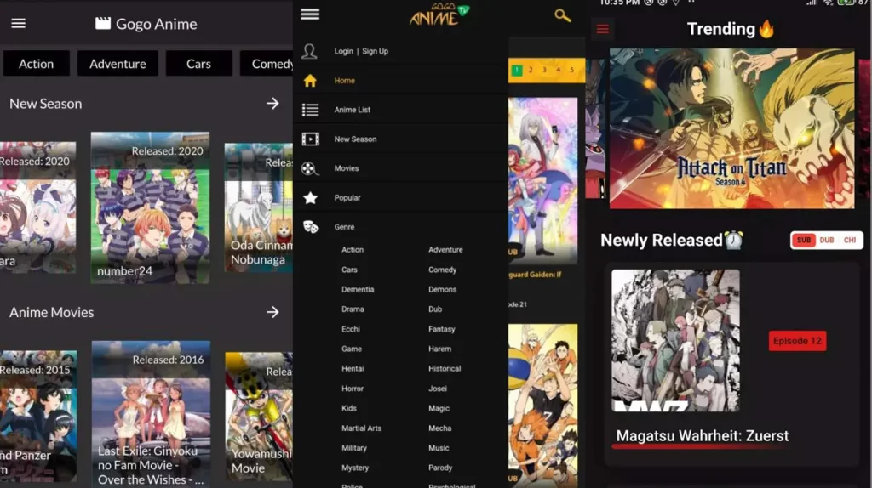Open New Season menu entry
The image size is (872, 488).
coord(355,139)
